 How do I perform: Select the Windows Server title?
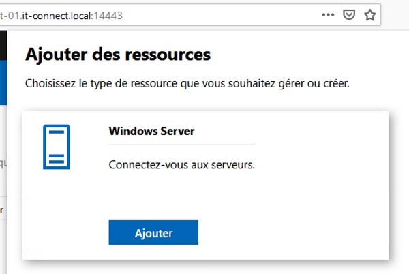[151, 132]
